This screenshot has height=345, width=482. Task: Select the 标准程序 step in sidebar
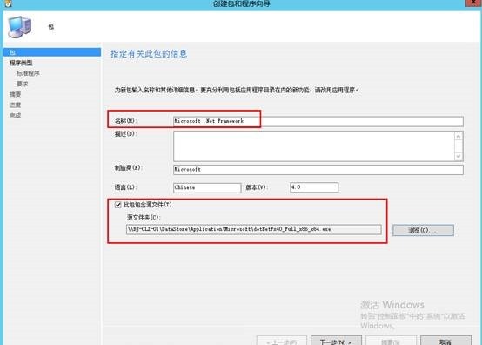(x=29, y=73)
